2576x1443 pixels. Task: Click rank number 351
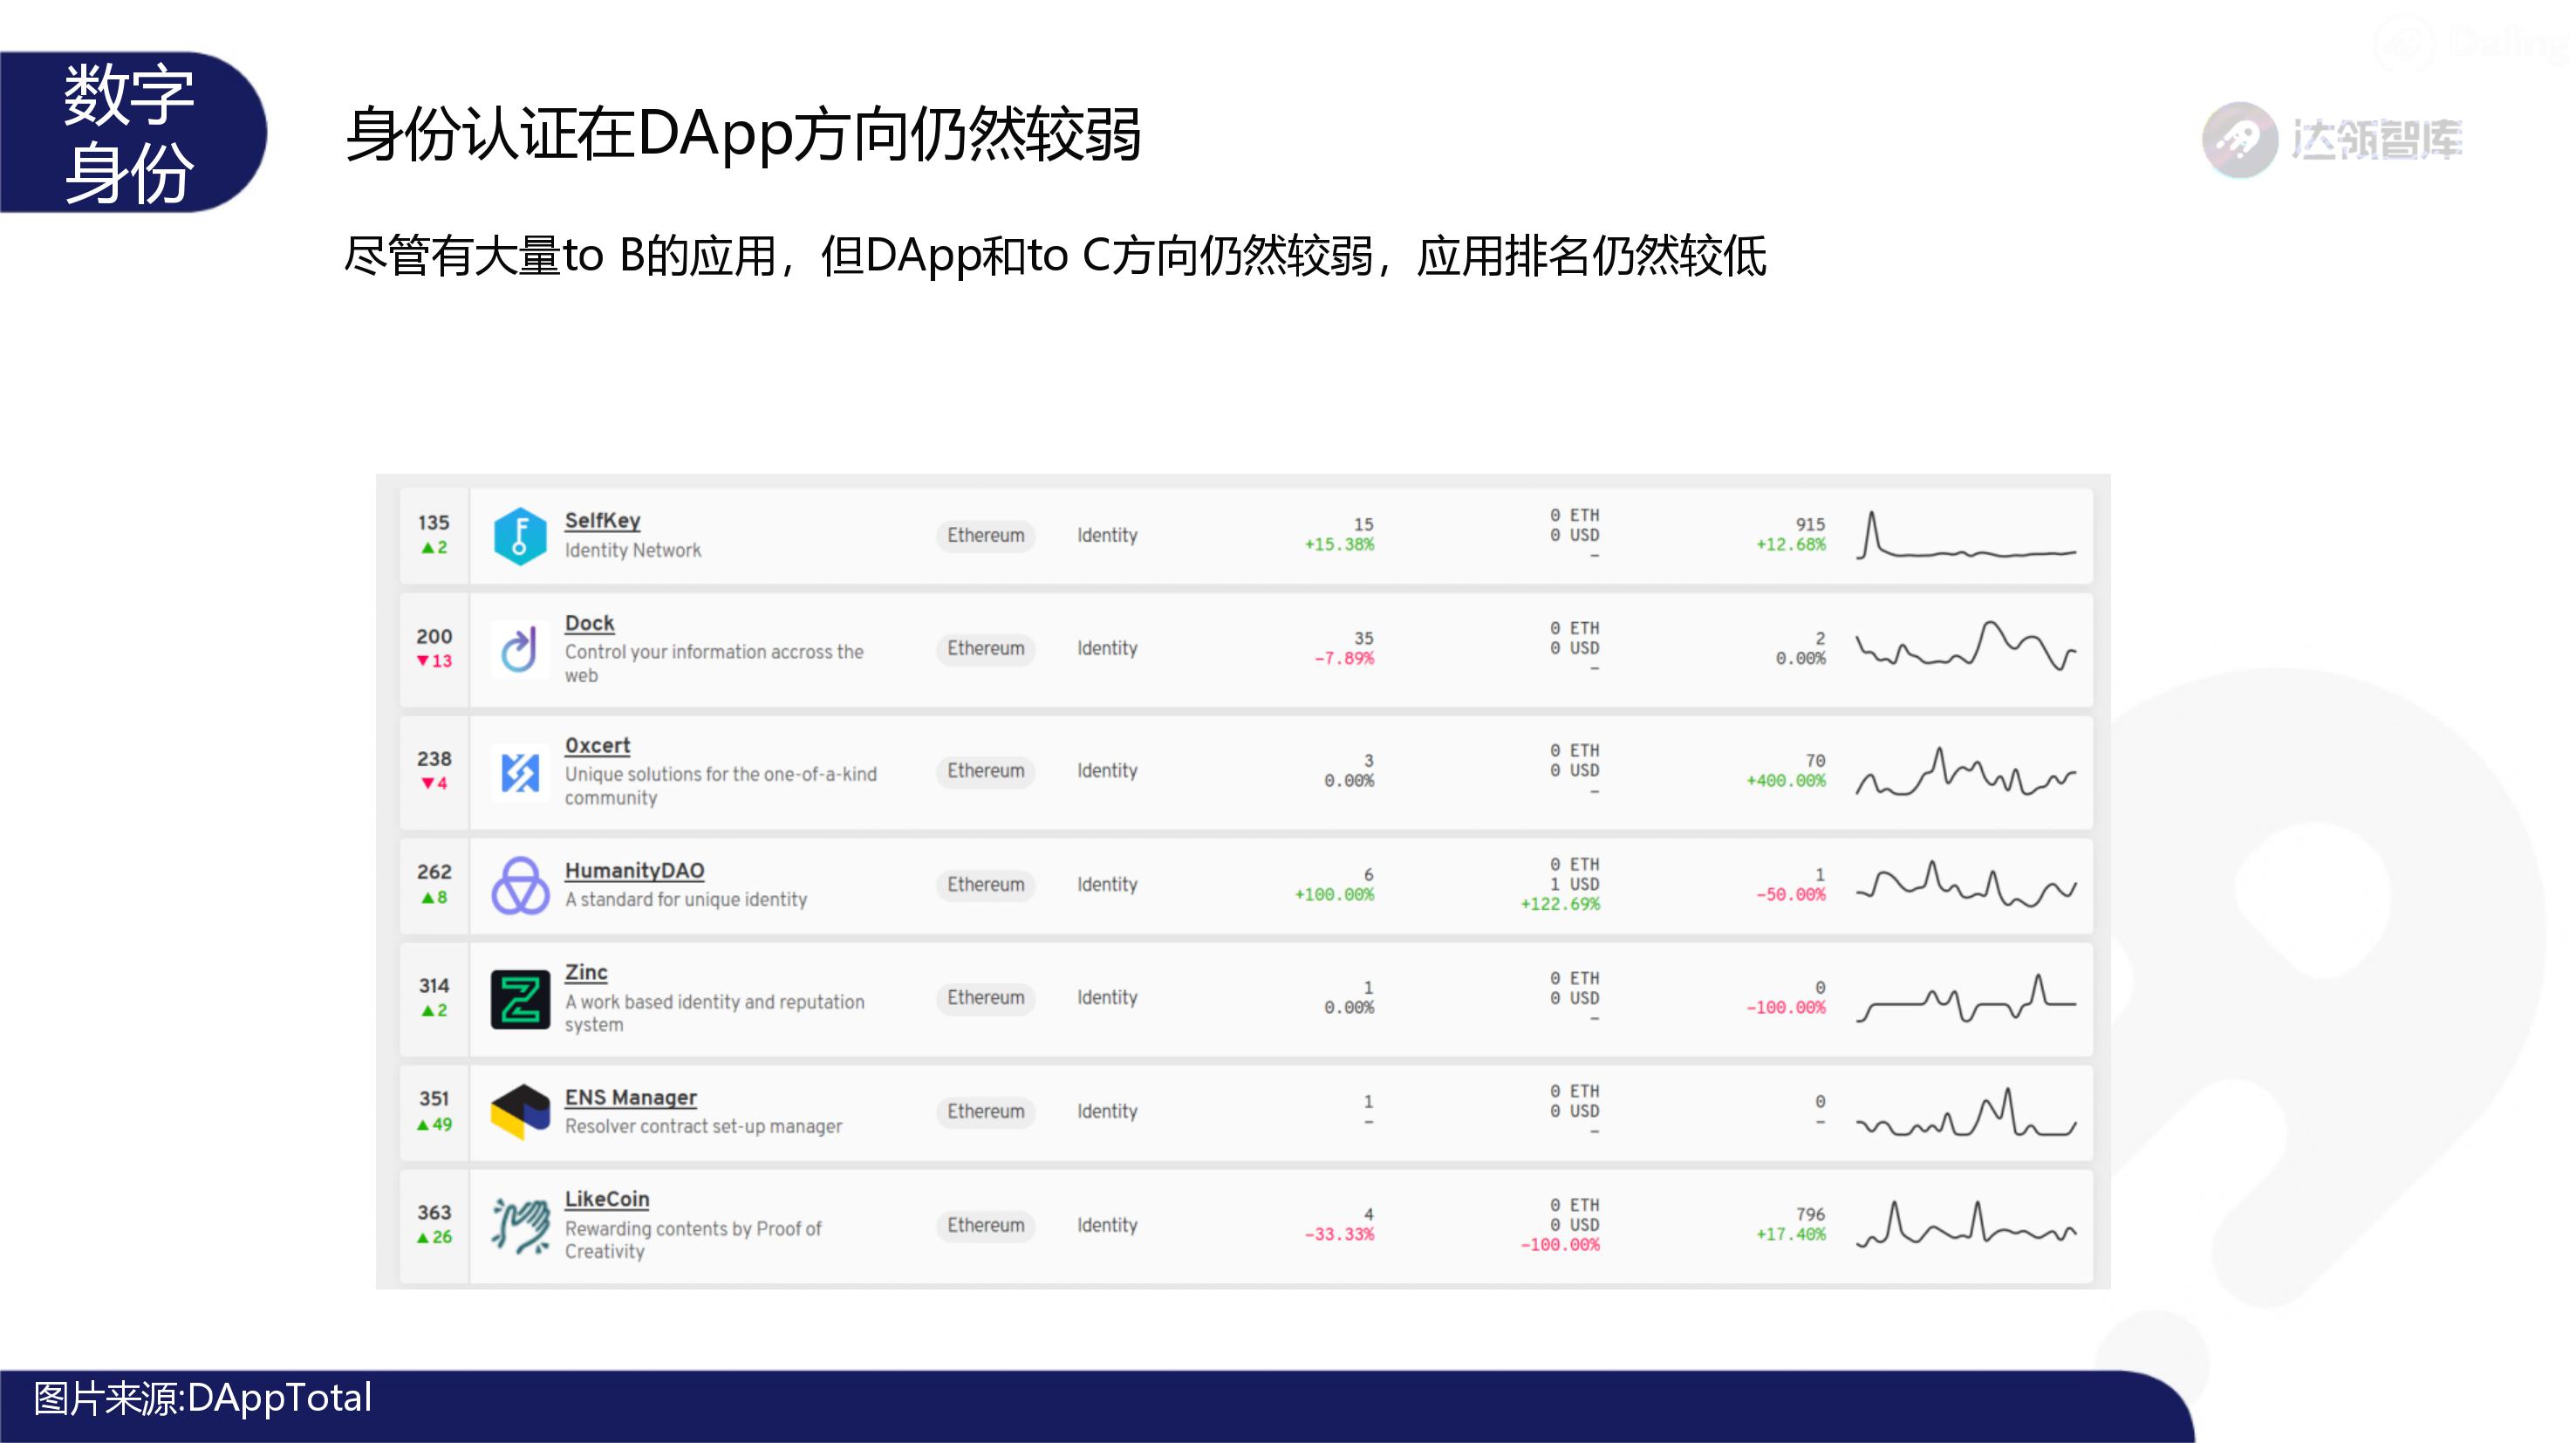(434, 1099)
